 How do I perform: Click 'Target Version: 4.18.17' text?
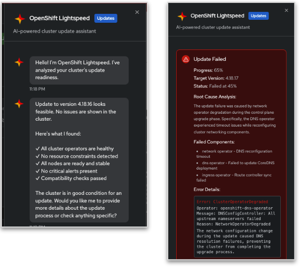point(216,78)
